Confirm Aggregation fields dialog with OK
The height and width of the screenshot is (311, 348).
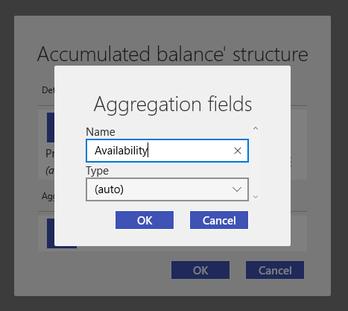[145, 220]
